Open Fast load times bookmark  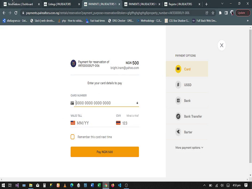coord(96,21)
